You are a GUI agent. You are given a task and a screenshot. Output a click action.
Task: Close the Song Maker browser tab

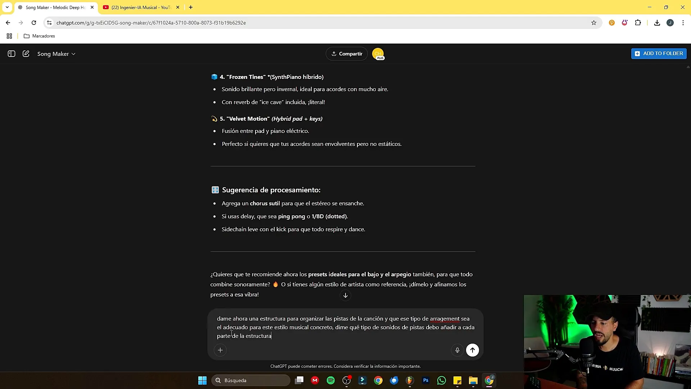click(92, 7)
